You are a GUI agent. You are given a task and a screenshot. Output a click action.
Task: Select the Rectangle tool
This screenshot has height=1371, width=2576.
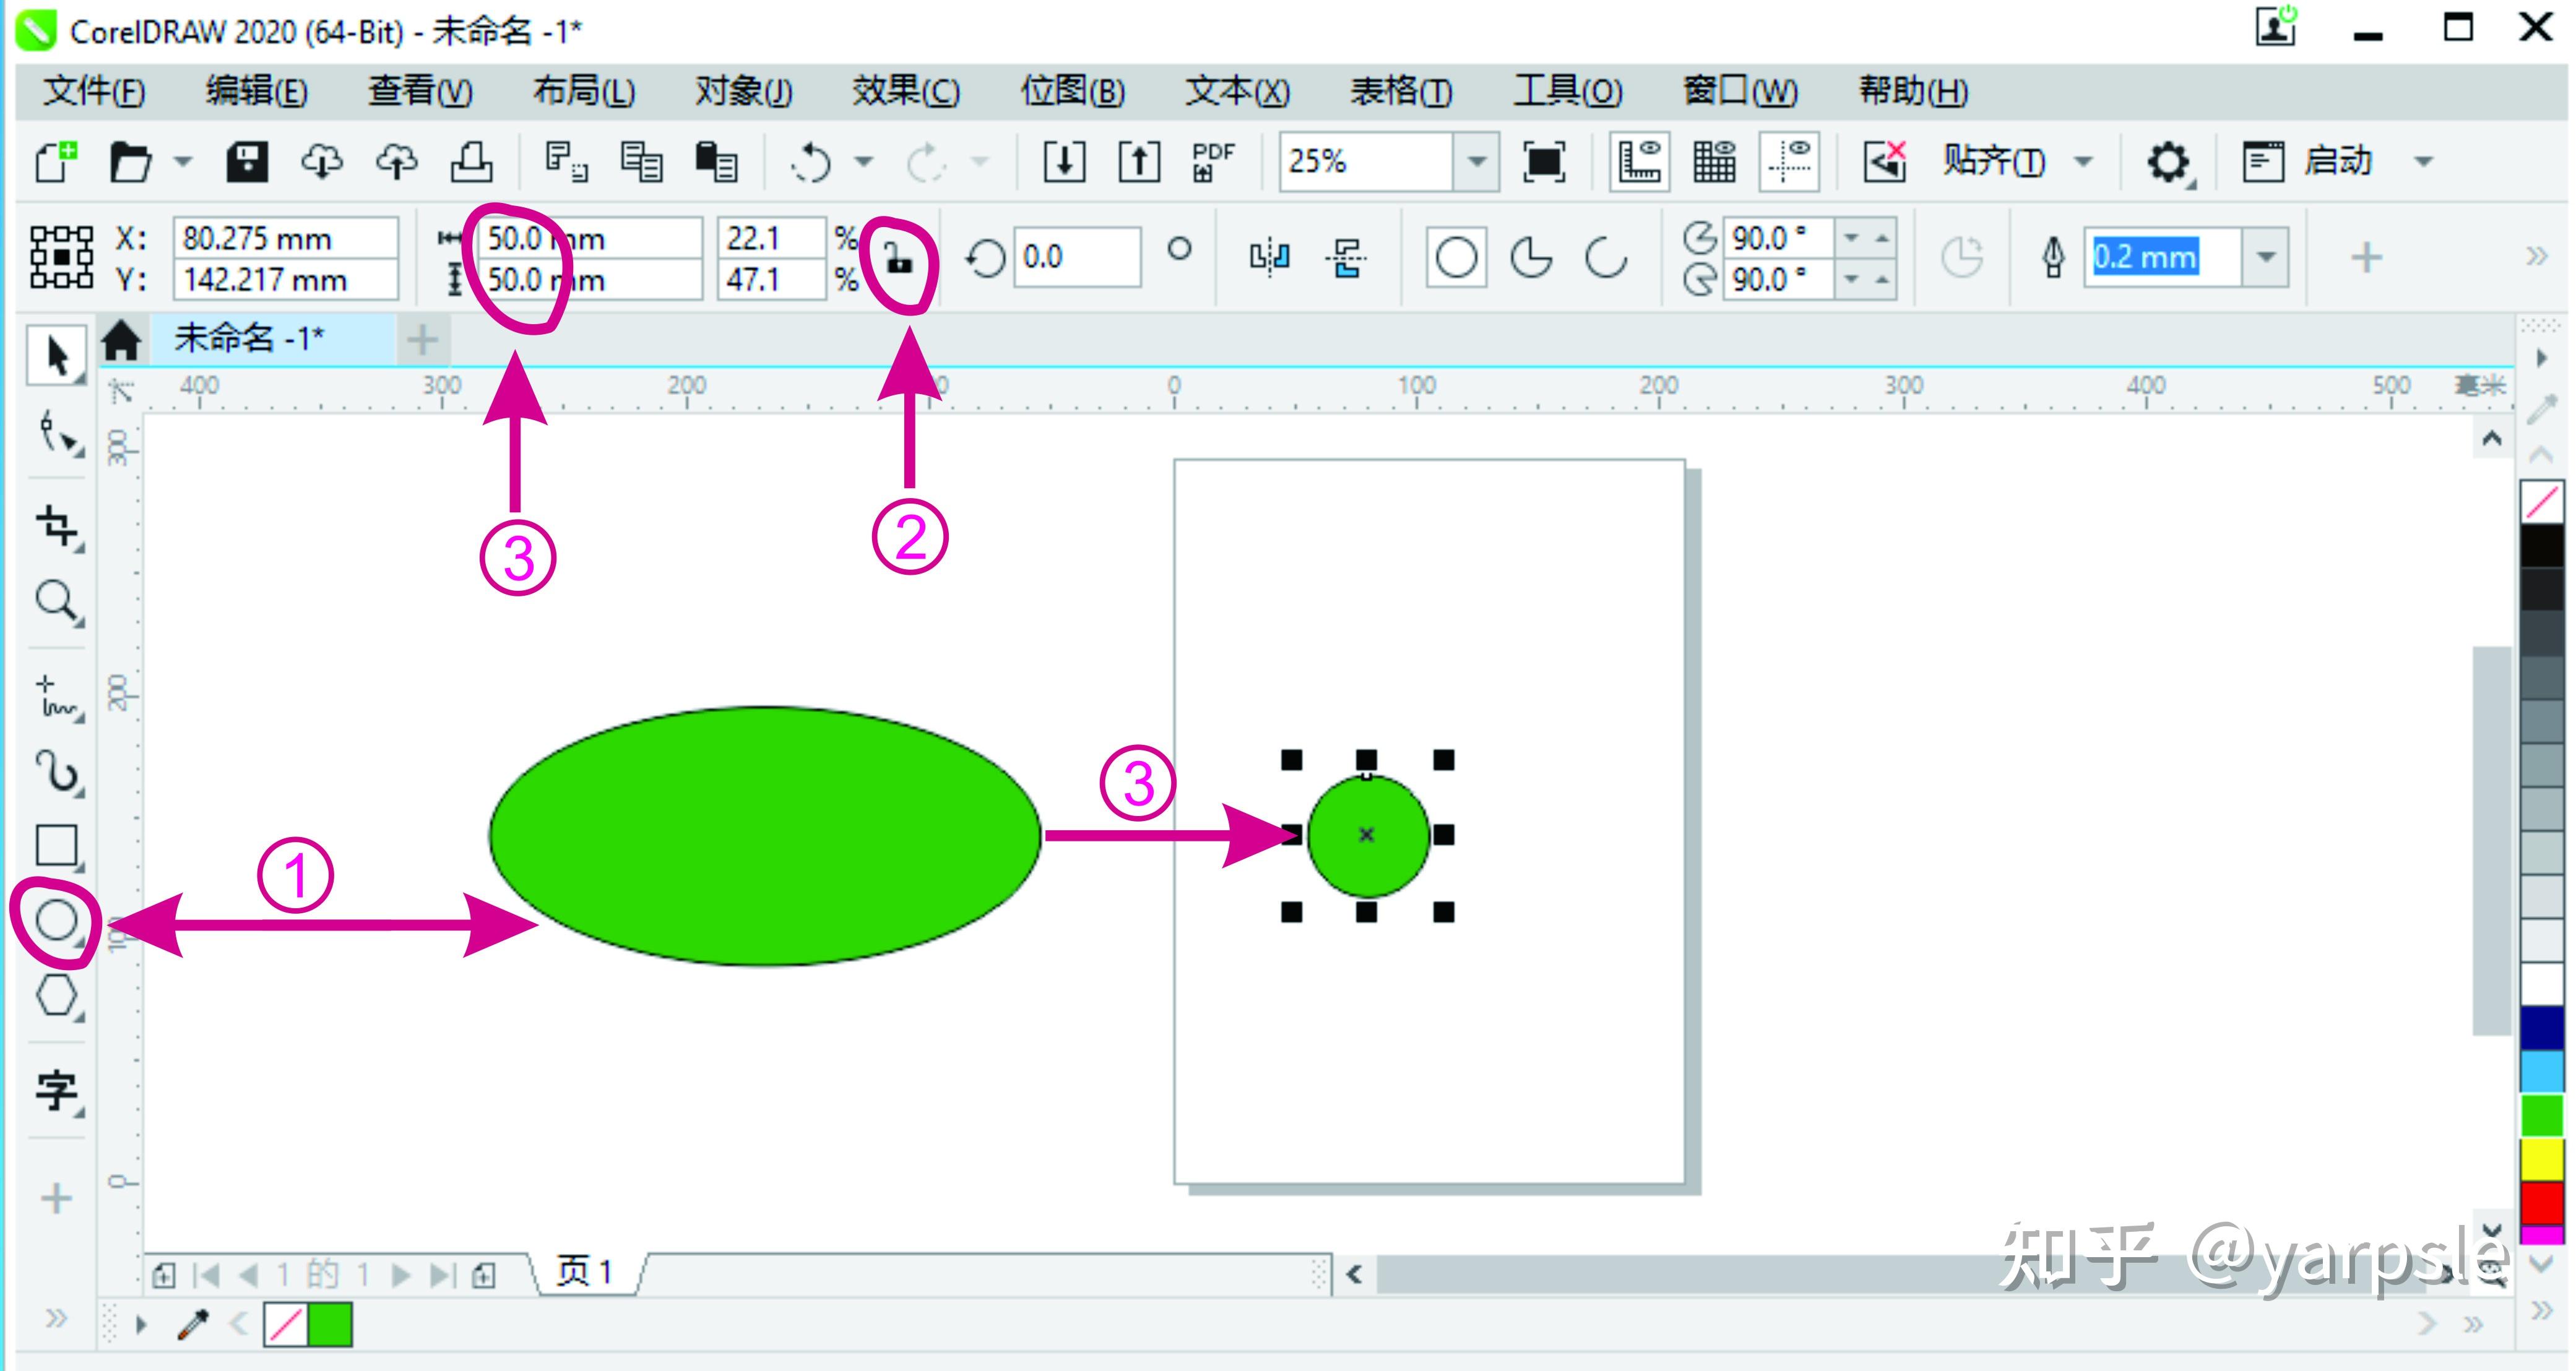pyautogui.click(x=57, y=845)
